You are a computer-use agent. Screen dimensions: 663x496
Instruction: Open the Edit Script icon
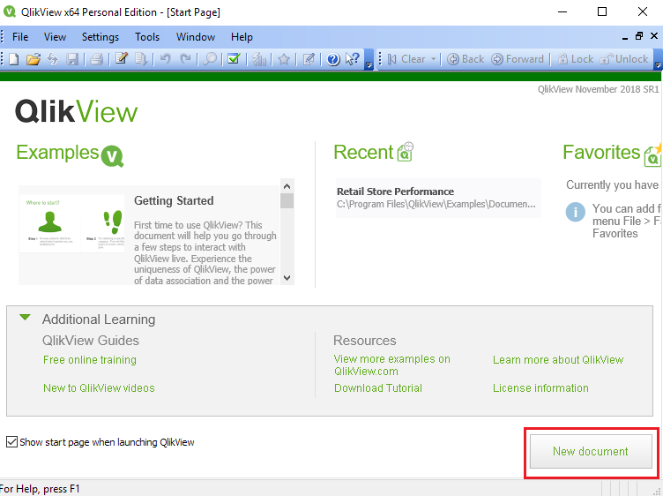click(x=122, y=59)
